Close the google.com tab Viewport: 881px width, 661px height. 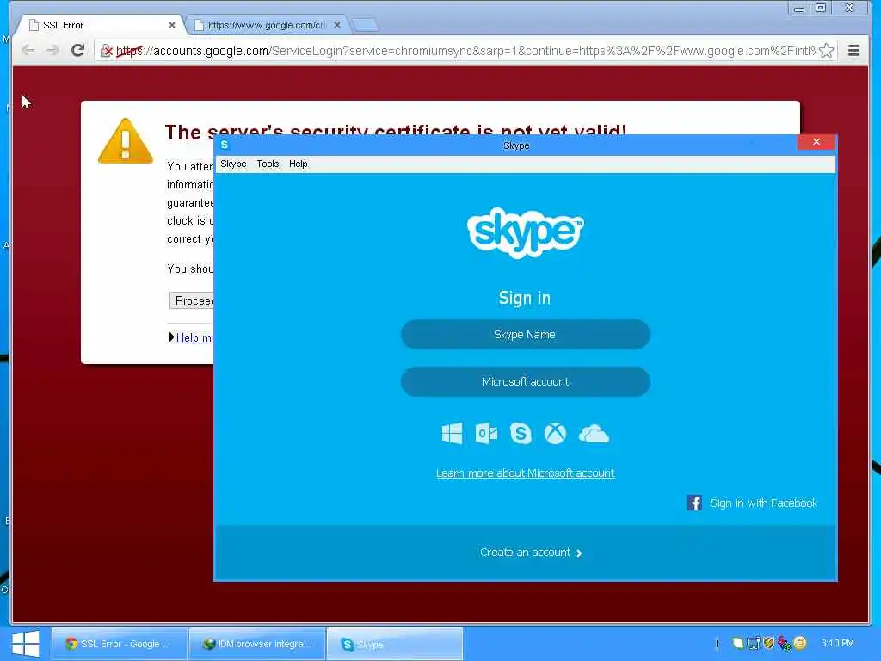point(337,25)
